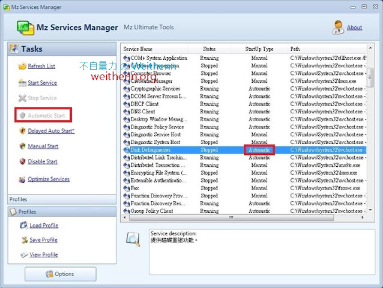Click the Refresh List icon

(22, 66)
